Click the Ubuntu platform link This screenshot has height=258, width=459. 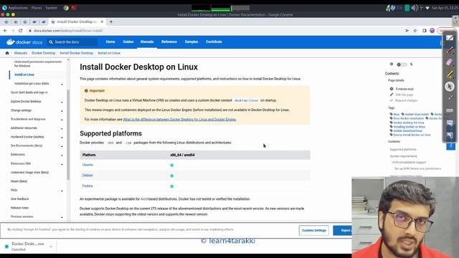87,165
